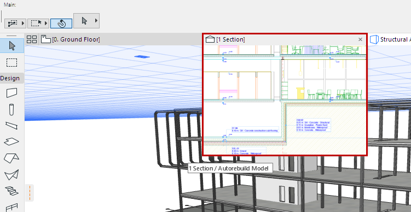Open polyline selection method dropdown arrow
This screenshot has width=411, height=212.
pos(23,23)
